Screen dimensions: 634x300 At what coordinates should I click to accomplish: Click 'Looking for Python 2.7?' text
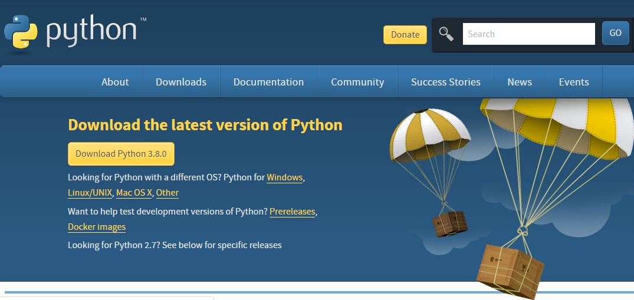tap(114, 245)
